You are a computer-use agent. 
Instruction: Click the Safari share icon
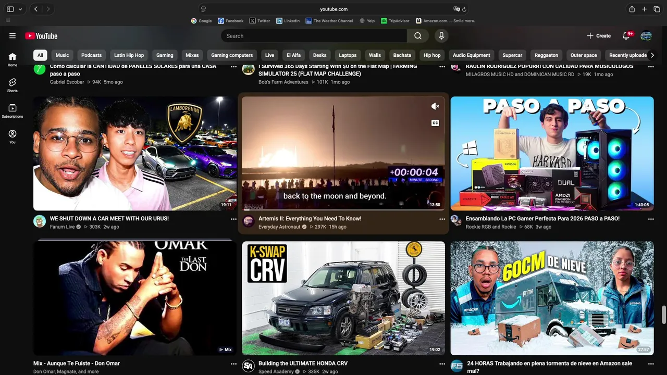click(x=632, y=9)
